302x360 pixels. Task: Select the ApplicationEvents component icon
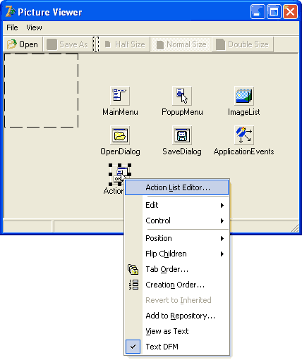pos(244,135)
